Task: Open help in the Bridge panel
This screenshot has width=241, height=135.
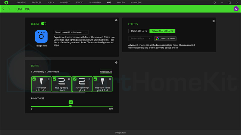Action: tap(116, 20)
